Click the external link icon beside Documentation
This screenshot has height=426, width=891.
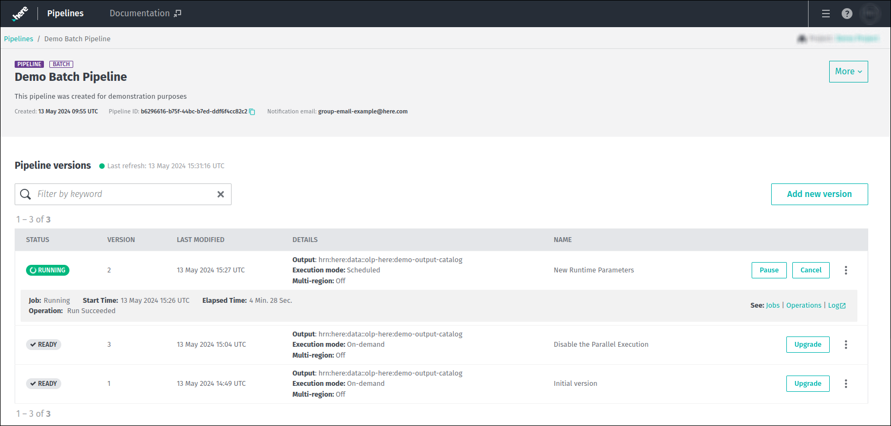coord(177,14)
